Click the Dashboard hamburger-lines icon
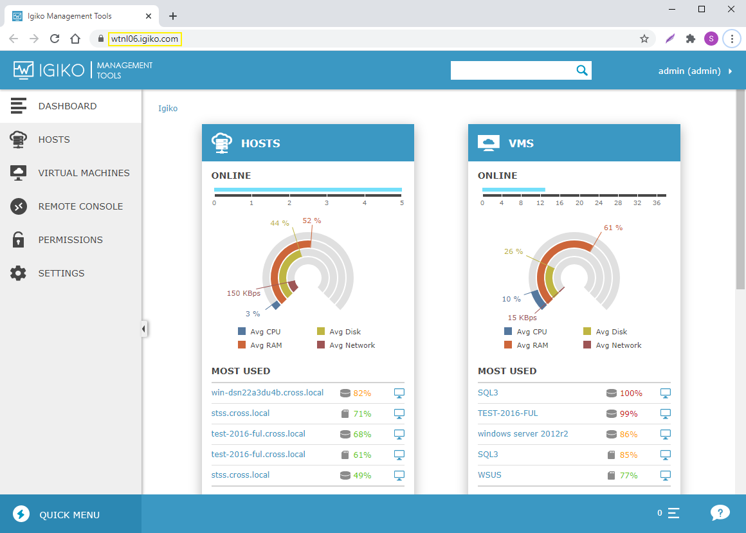746x533 pixels. [19, 106]
